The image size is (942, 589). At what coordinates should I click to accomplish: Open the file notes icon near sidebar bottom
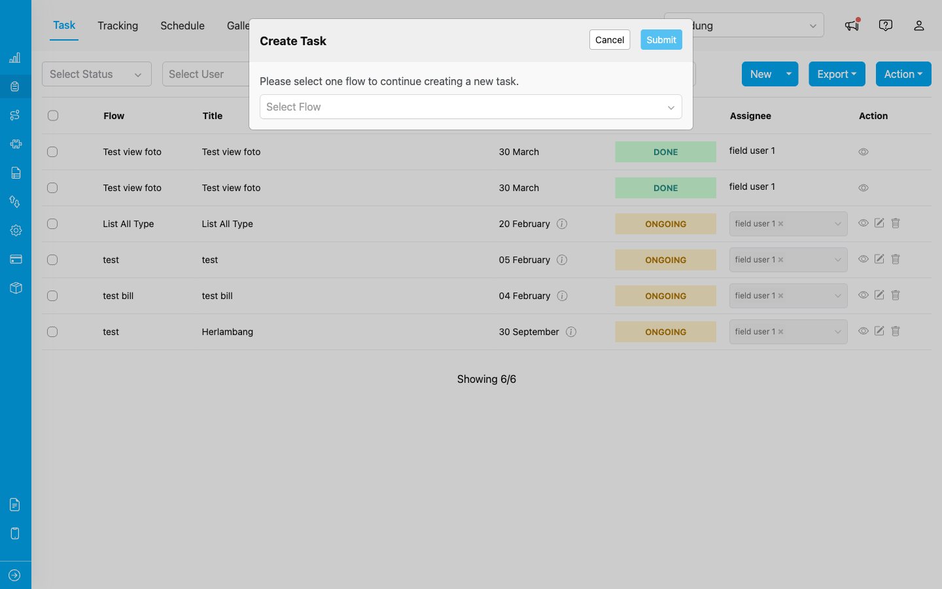15,505
